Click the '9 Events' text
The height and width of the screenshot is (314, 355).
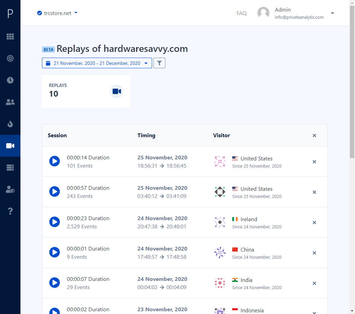[77, 257]
